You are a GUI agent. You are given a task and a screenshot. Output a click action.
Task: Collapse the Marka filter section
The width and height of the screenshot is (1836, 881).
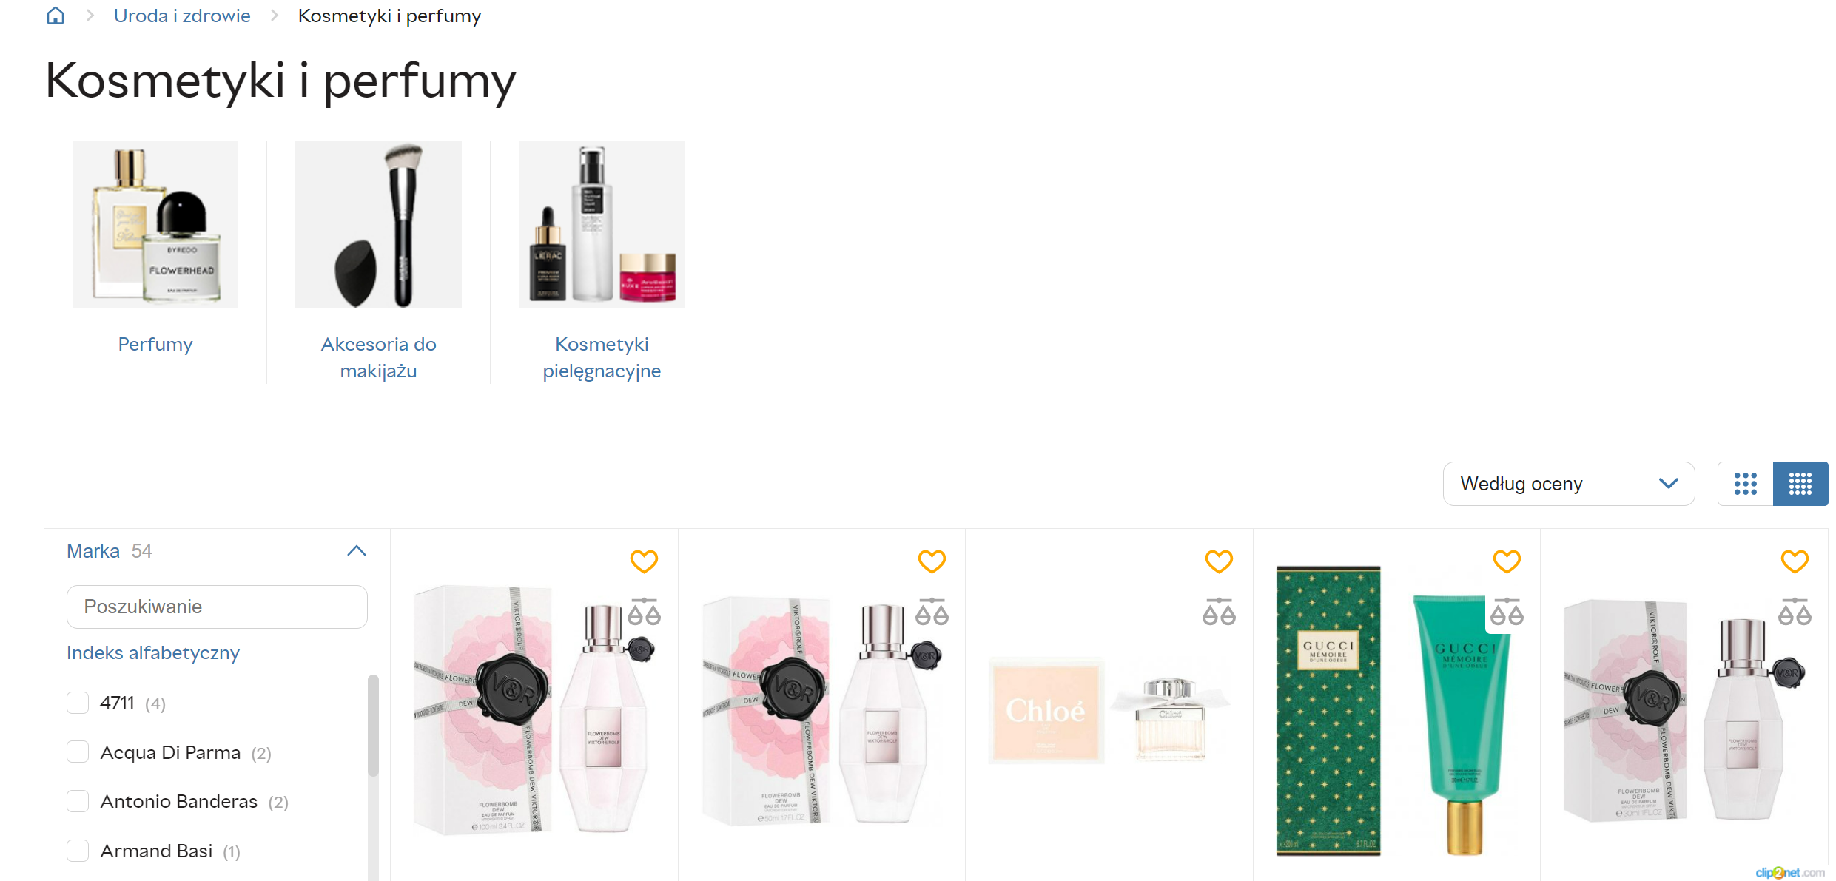click(357, 551)
